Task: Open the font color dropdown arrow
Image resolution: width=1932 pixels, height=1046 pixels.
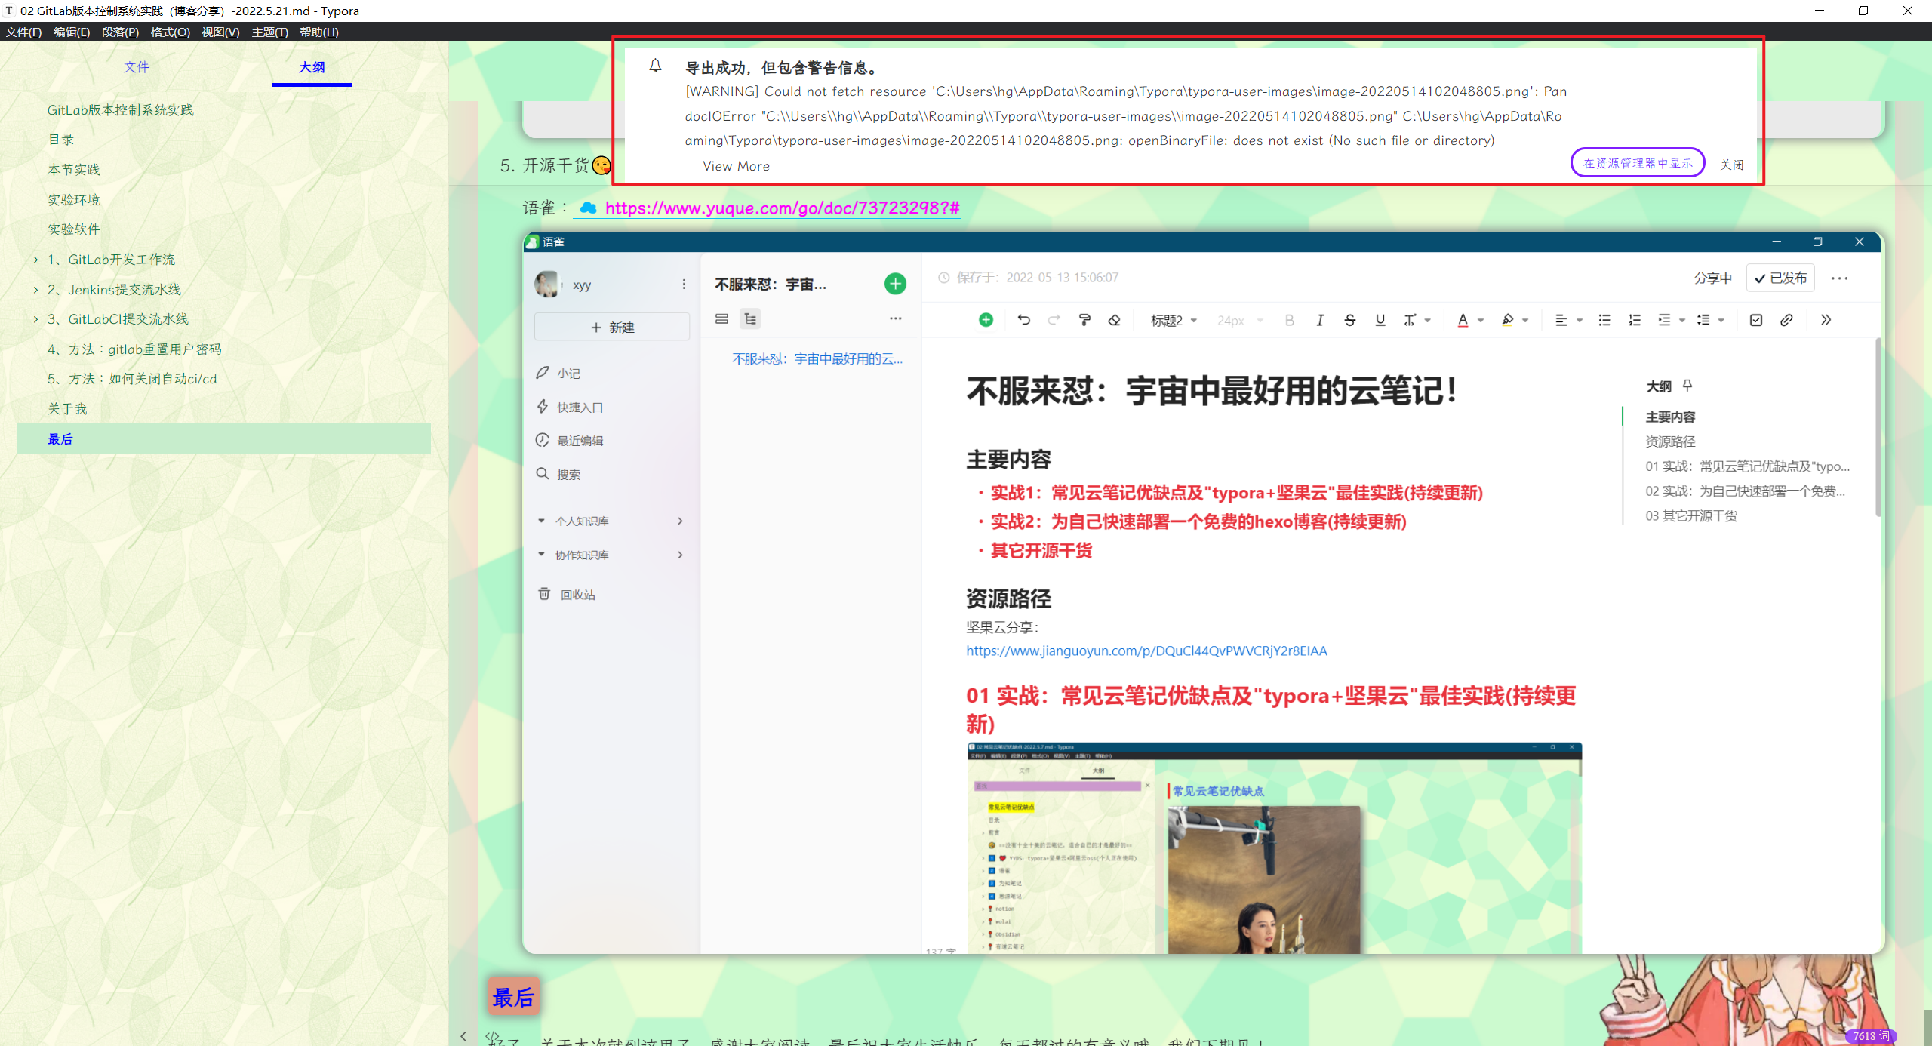Action: [x=1481, y=321]
